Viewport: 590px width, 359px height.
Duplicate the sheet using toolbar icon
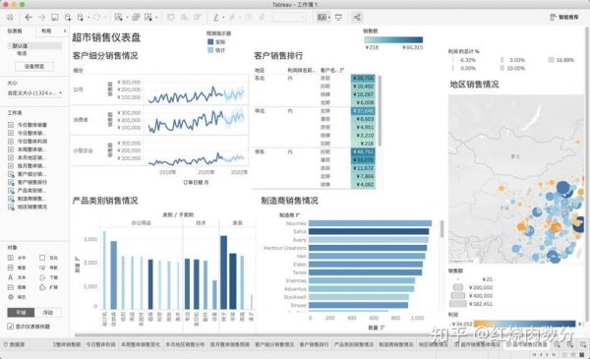tap(136, 18)
